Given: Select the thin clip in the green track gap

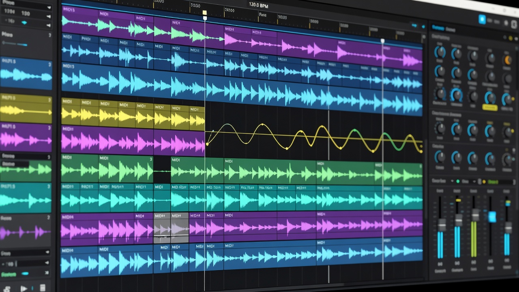Looking at the screenshot, I should pos(162,171).
